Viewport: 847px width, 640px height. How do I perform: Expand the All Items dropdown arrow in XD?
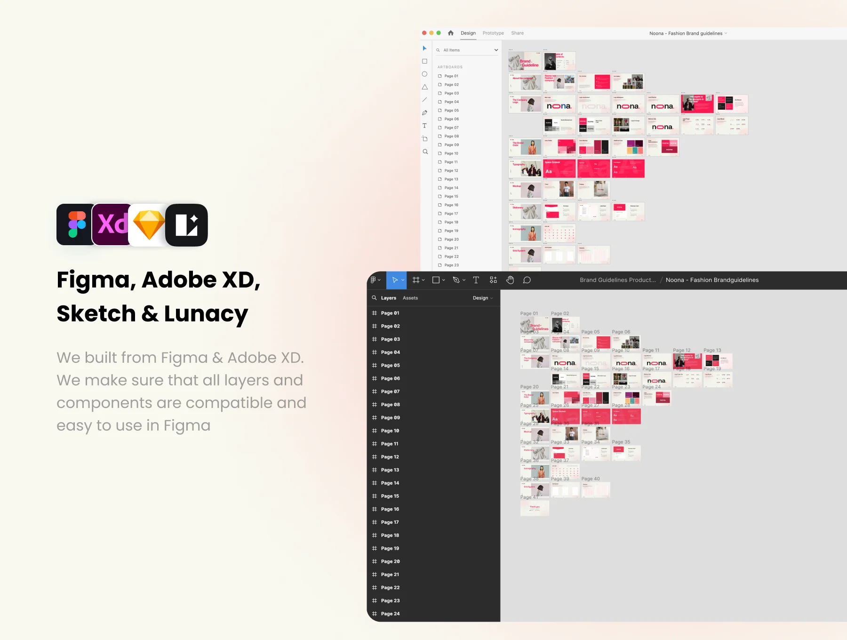point(496,50)
